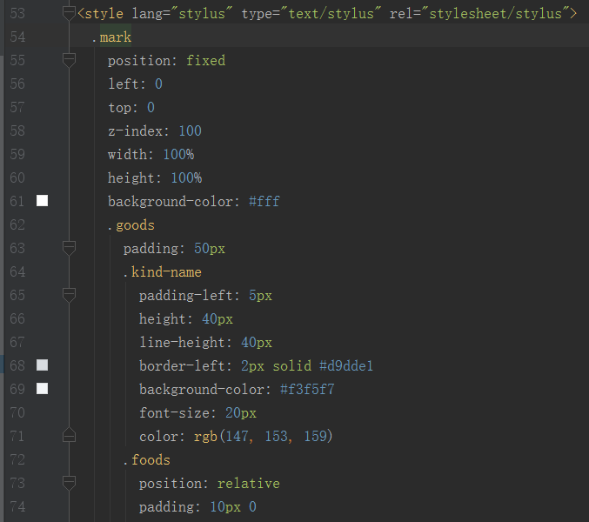
Task: Click the #fff color value text
Action: coord(264,201)
